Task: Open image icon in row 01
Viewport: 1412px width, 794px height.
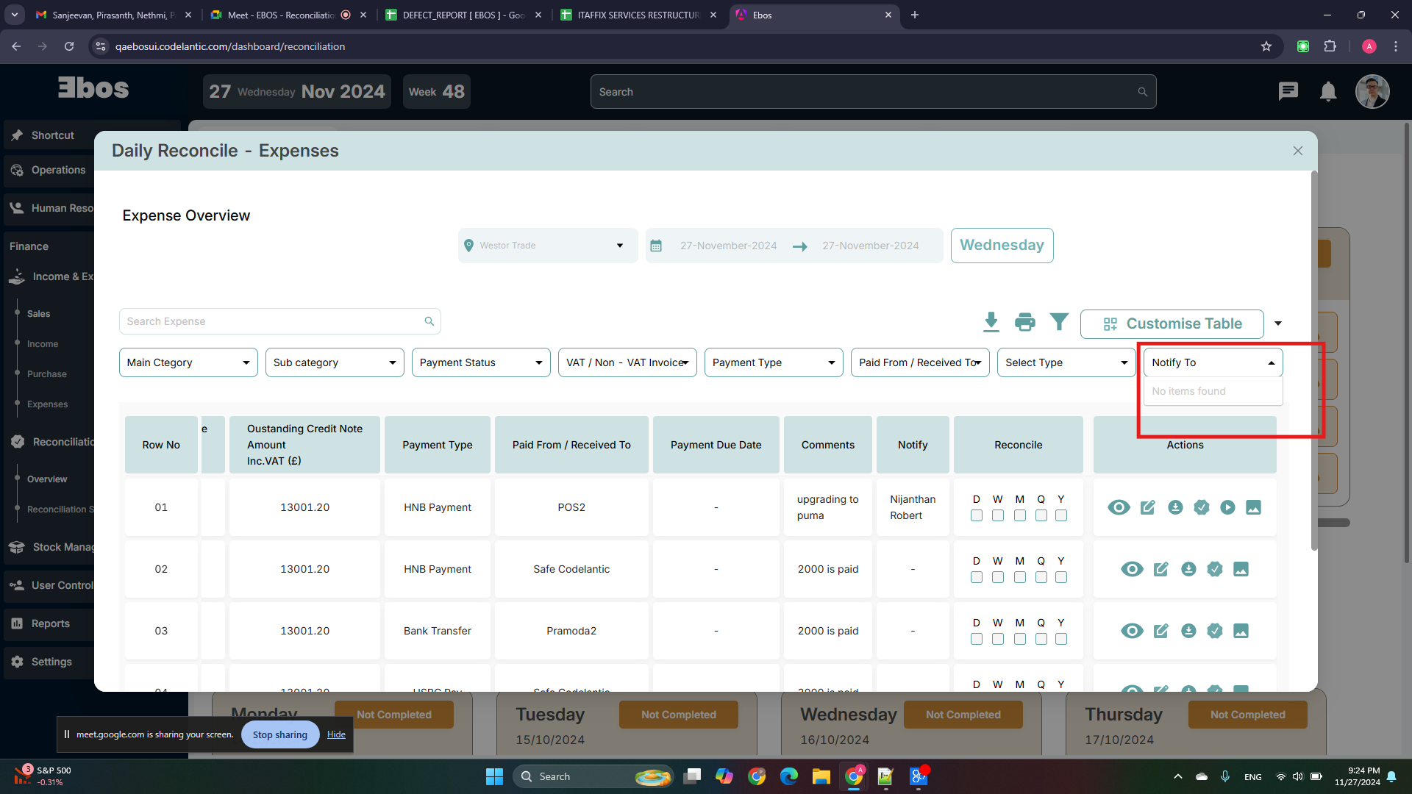Action: [1254, 507]
